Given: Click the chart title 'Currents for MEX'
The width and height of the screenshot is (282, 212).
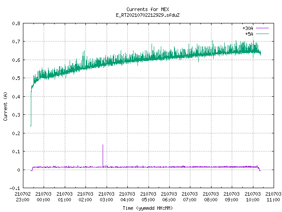Looking at the screenshot, I should pyautogui.click(x=148, y=9).
